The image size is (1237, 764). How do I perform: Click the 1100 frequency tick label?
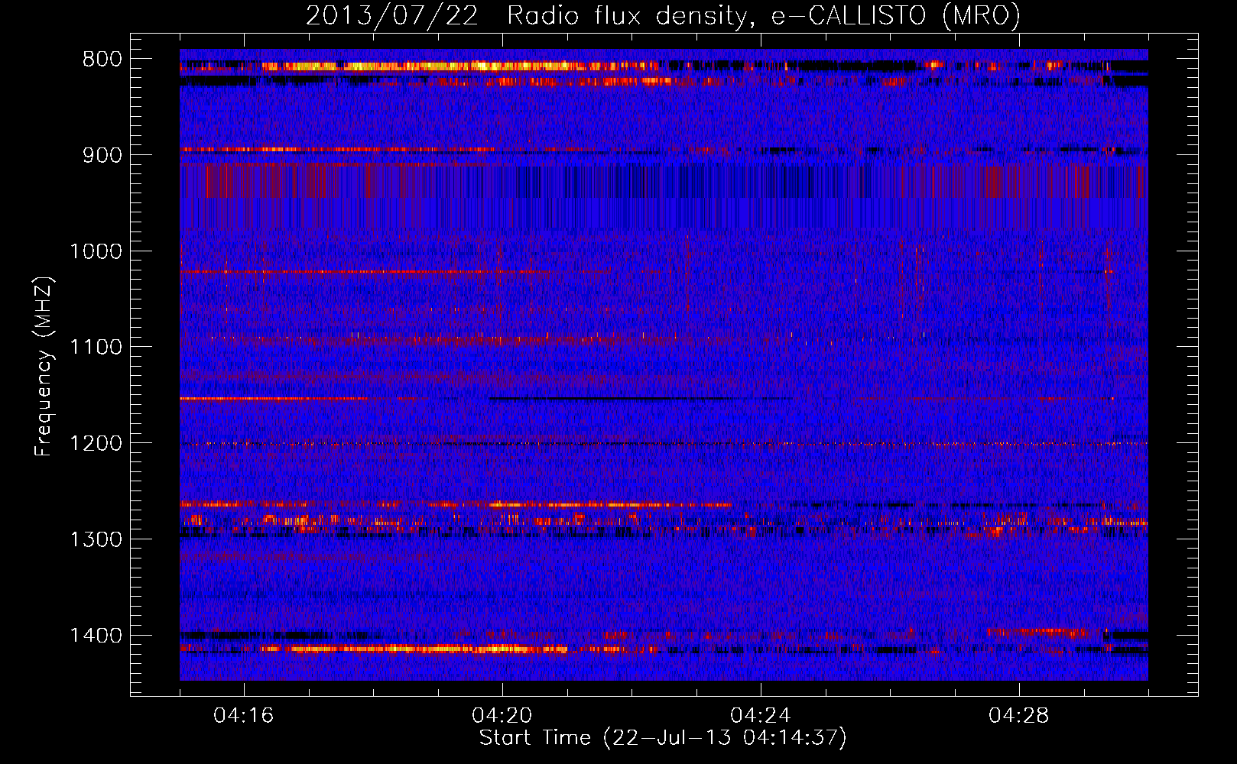(96, 347)
